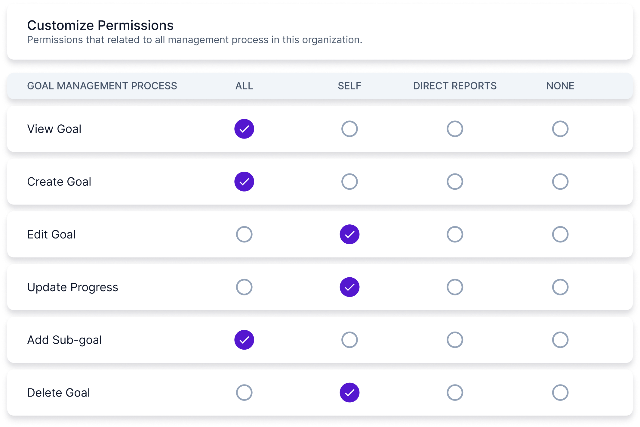Set Create Goal permission to Direct Reports
640x427 pixels.
pos(455,181)
